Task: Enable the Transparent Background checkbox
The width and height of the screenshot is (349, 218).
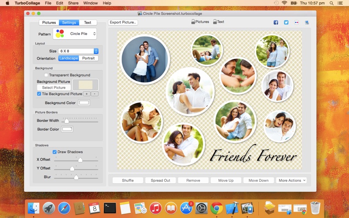Action: [46, 75]
